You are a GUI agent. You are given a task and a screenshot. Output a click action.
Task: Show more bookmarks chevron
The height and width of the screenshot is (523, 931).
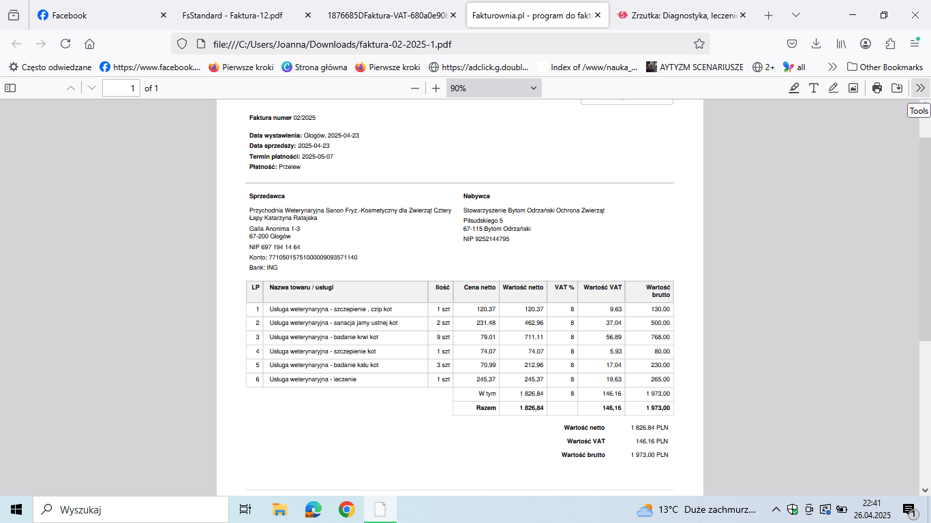click(x=832, y=67)
